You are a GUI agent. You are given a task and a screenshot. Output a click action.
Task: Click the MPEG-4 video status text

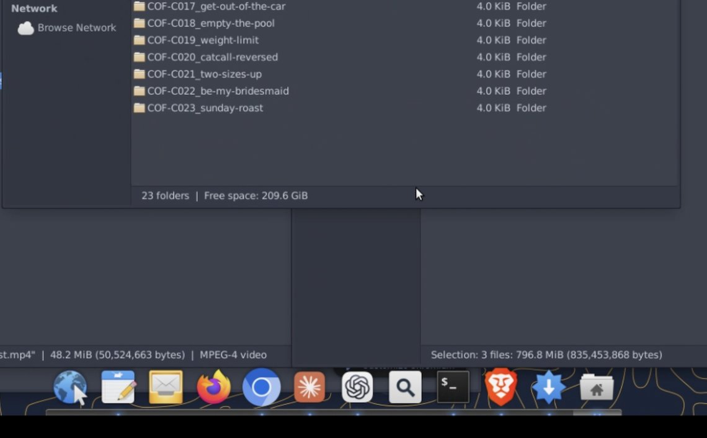[233, 355]
